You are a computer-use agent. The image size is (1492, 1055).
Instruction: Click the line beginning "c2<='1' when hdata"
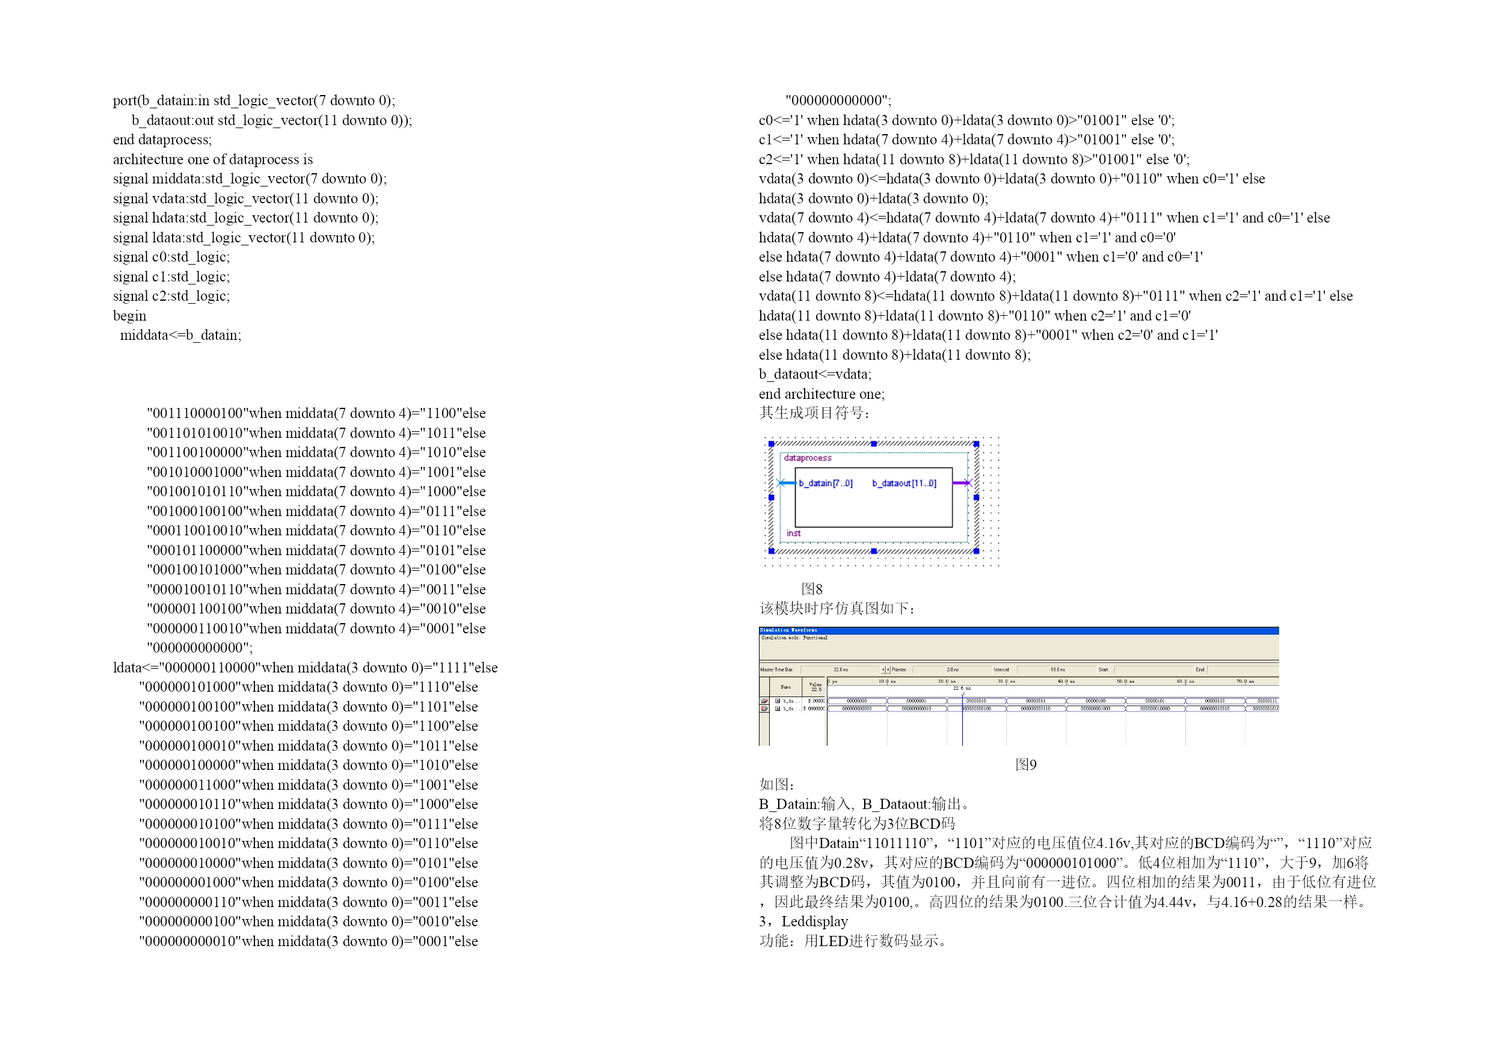click(974, 160)
